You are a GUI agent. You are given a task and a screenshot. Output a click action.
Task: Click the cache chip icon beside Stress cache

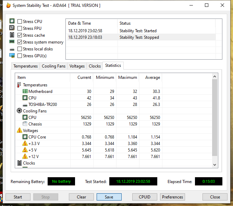click(12, 35)
